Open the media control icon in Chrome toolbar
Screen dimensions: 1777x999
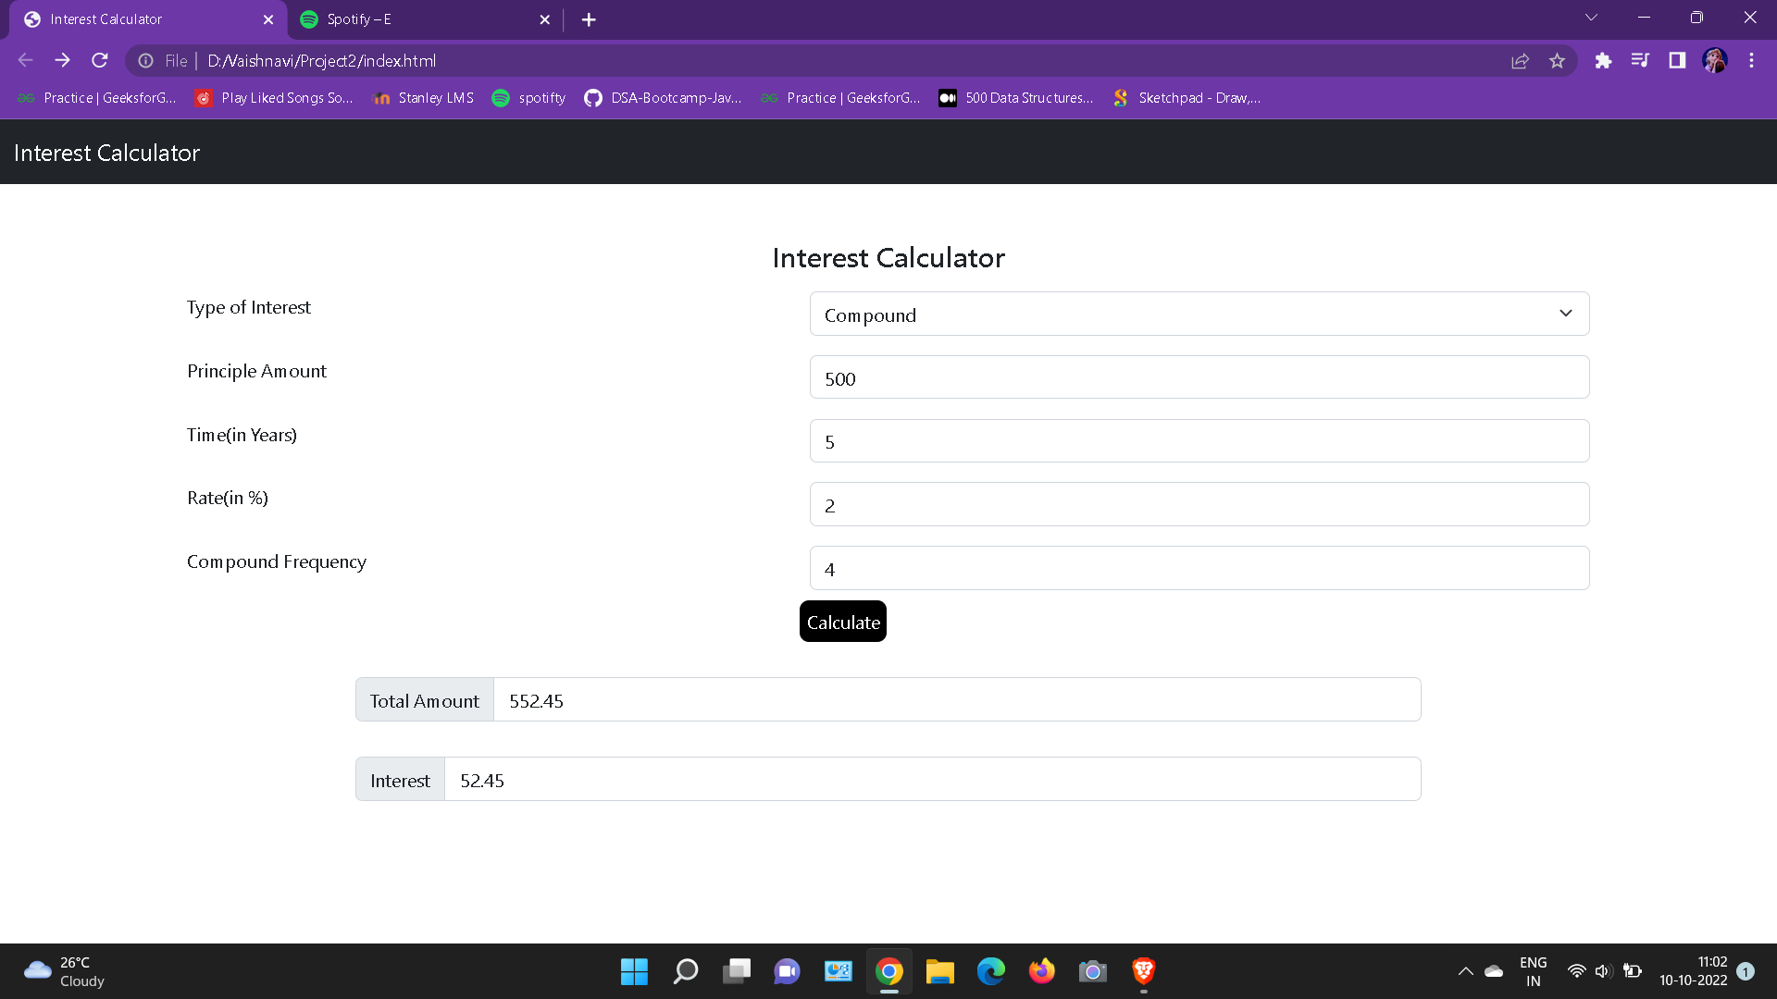click(x=1640, y=61)
